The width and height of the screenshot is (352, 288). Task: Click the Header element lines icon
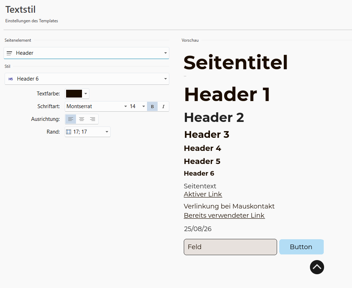(9, 53)
